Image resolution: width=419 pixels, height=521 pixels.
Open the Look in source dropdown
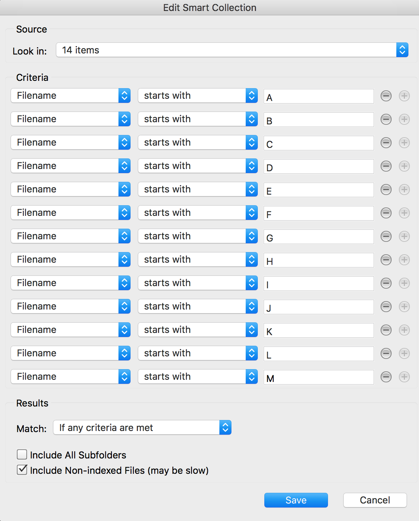pos(232,50)
